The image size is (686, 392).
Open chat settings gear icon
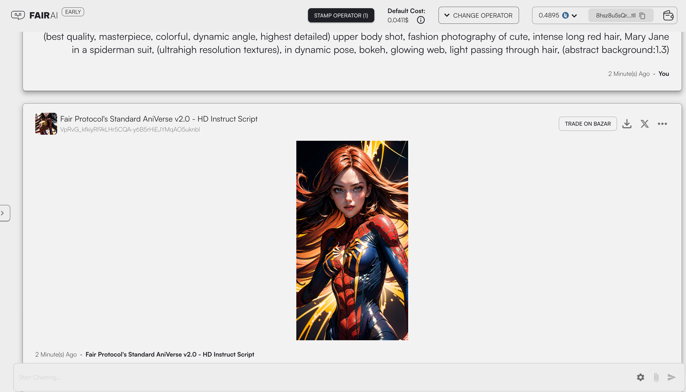coord(640,377)
